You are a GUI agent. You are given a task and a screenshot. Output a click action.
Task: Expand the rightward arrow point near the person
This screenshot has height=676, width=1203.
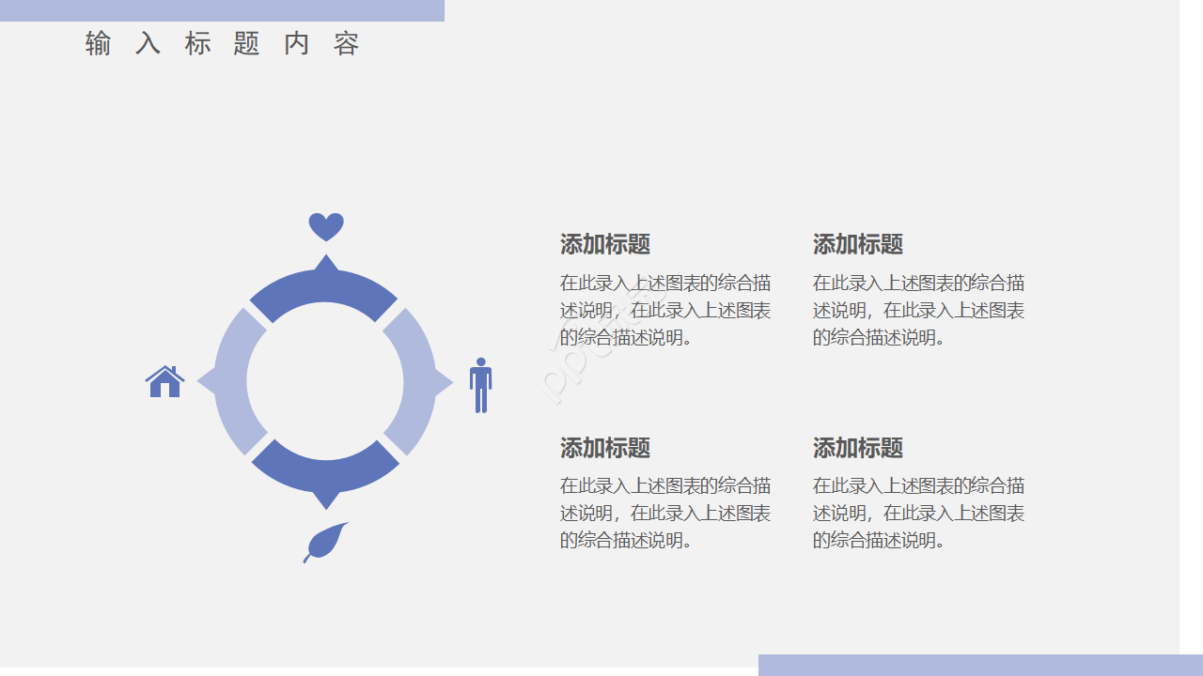click(449, 381)
